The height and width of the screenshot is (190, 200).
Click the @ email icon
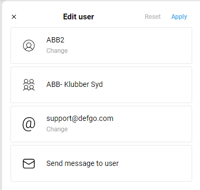(x=29, y=124)
